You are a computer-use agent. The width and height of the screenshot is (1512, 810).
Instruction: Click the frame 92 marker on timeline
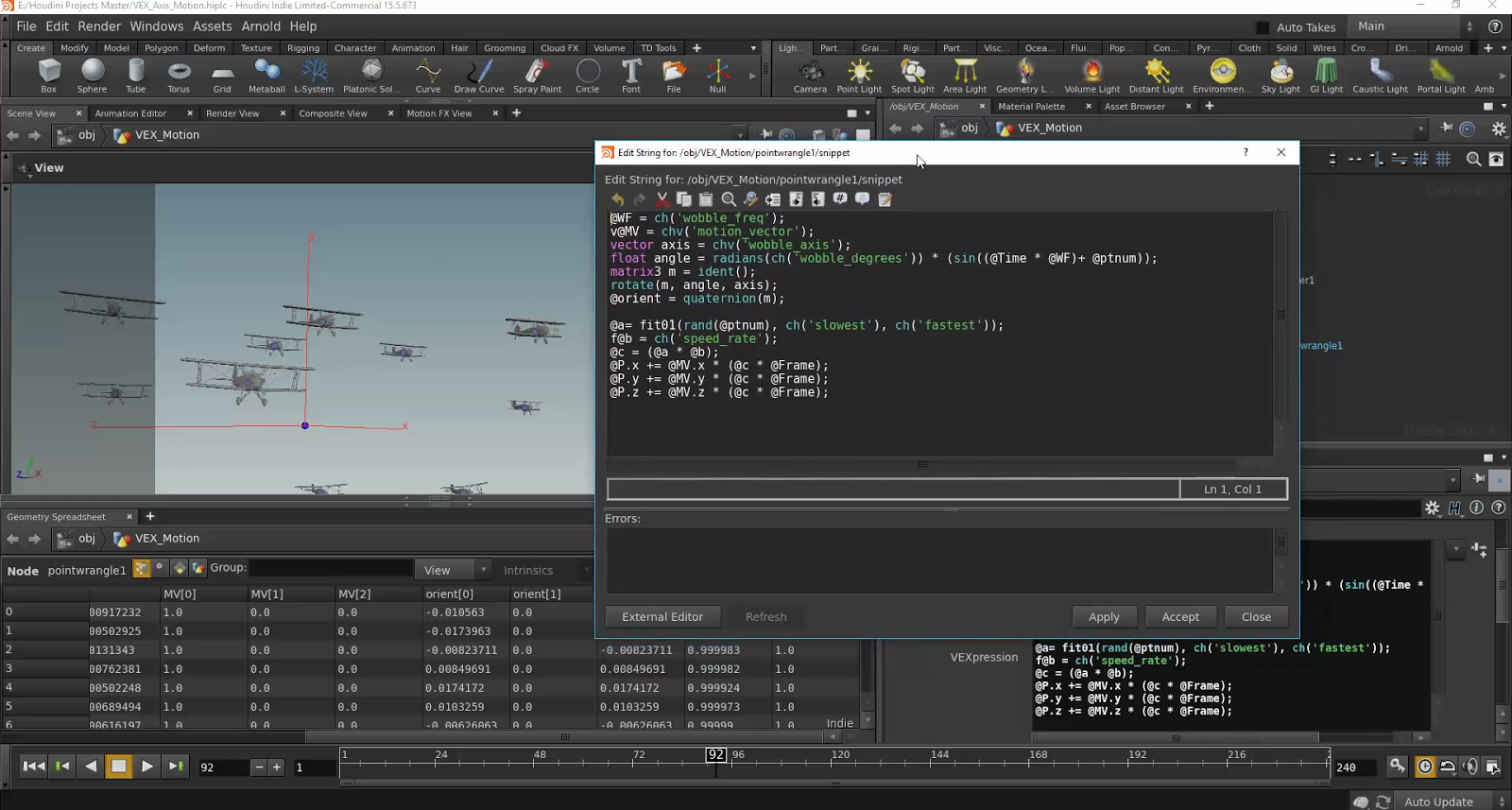pyautogui.click(x=716, y=755)
